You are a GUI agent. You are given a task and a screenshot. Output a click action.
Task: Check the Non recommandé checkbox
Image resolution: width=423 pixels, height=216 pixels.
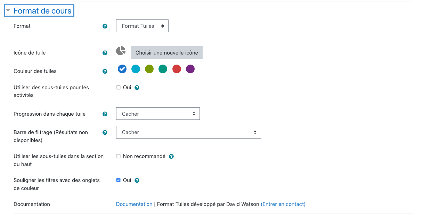[x=118, y=156]
